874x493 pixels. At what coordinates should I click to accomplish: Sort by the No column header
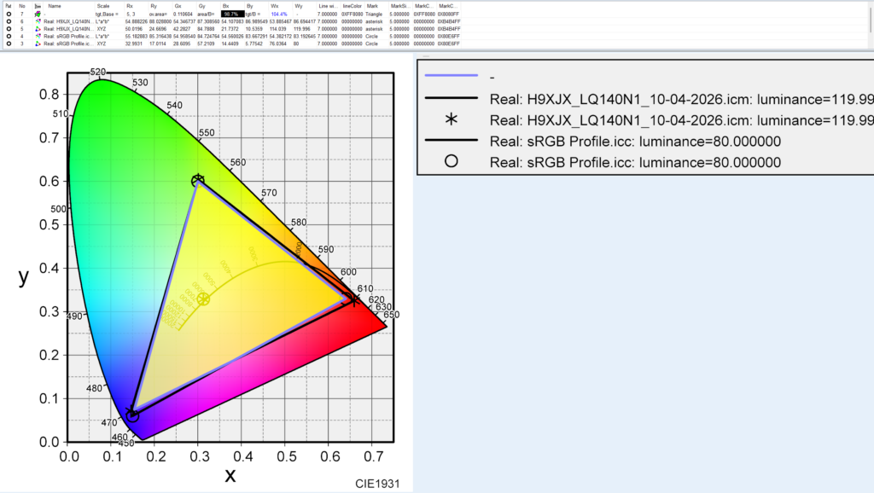(x=22, y=6)
